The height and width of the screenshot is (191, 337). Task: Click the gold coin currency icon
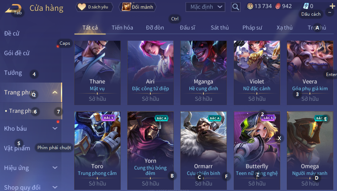click(x=250, y=6)
